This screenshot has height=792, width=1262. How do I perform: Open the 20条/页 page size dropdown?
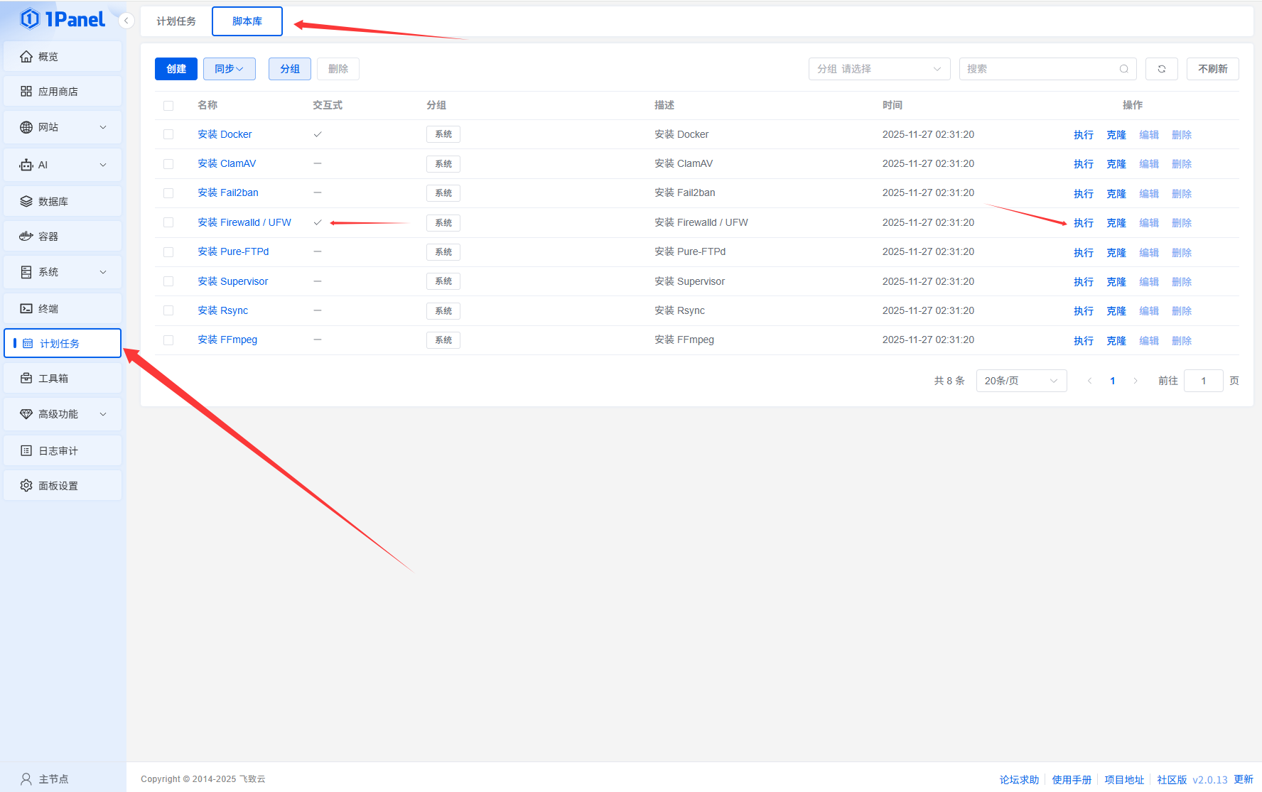coord(1020,381)
